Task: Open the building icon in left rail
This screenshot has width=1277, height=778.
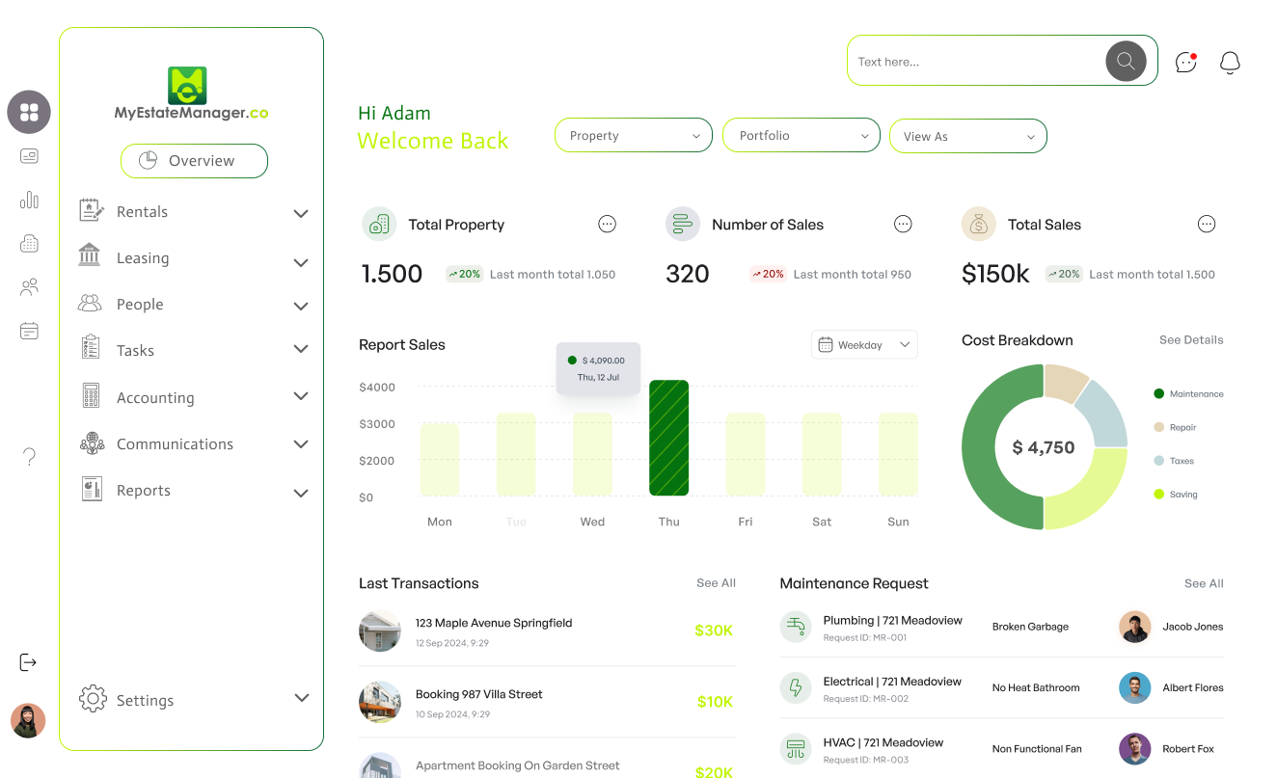Action: click(x=29, y=244)
